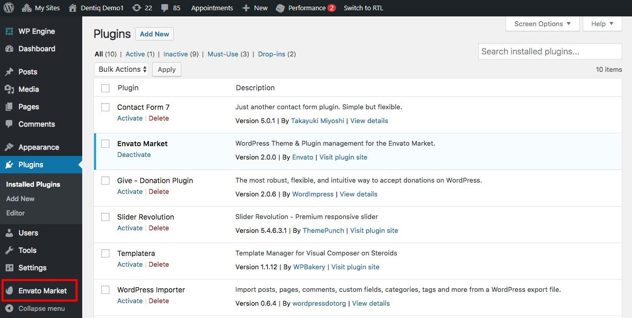Deactivate the Envato Market plugin
The image size is (632, 318).
pyautogui.click(x=134, y=154)
